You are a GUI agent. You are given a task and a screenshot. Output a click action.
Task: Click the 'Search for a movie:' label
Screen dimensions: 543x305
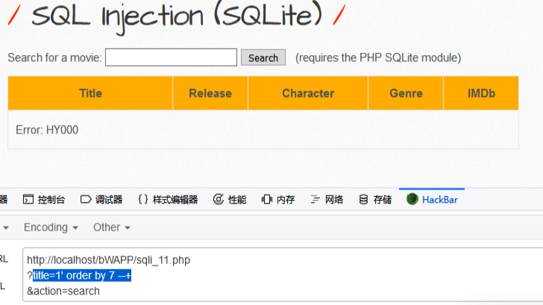54,58
